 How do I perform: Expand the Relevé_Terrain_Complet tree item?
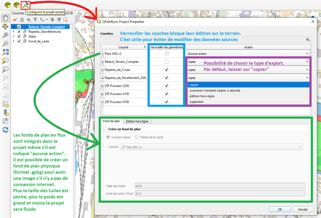tap(13, 27)
